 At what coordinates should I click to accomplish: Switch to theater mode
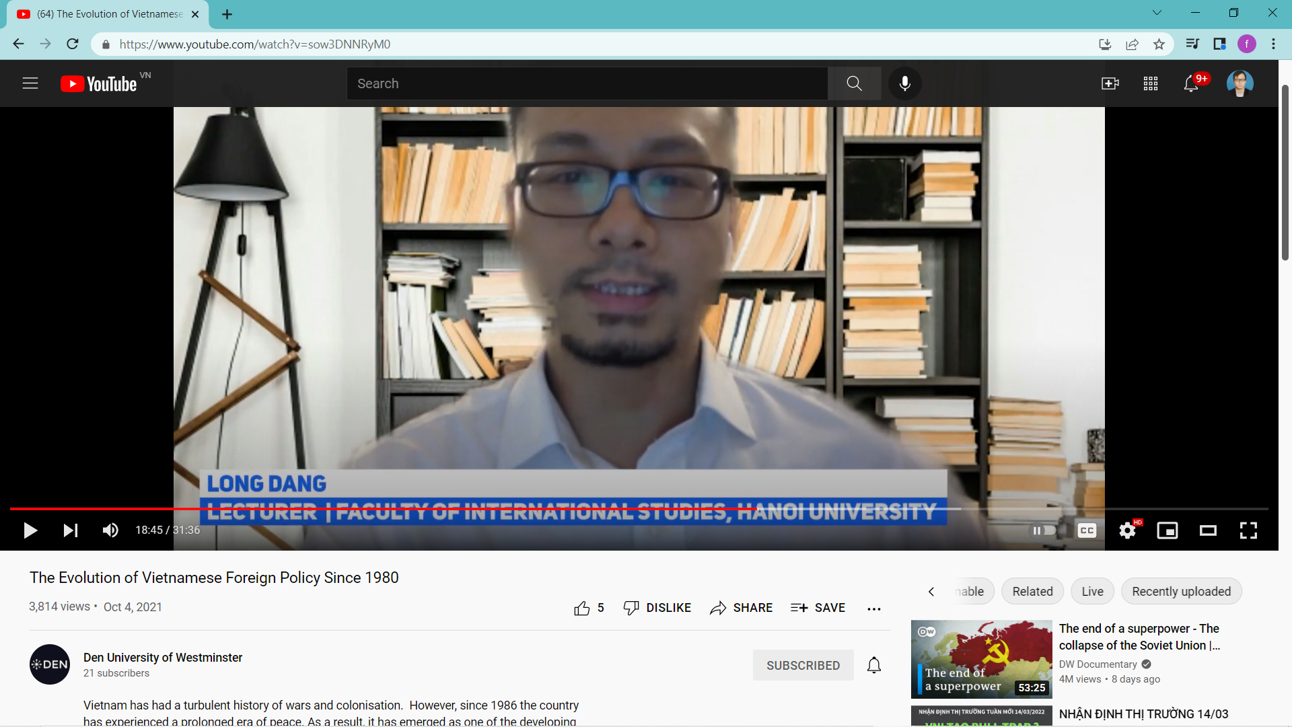click(x=1208, y=530)
